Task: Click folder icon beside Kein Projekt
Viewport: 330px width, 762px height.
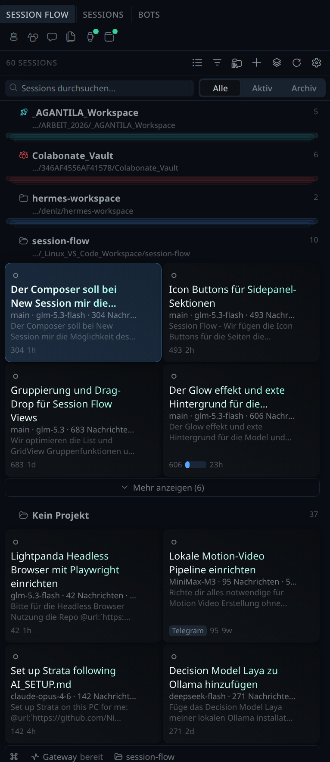Action: pos(24,515)
